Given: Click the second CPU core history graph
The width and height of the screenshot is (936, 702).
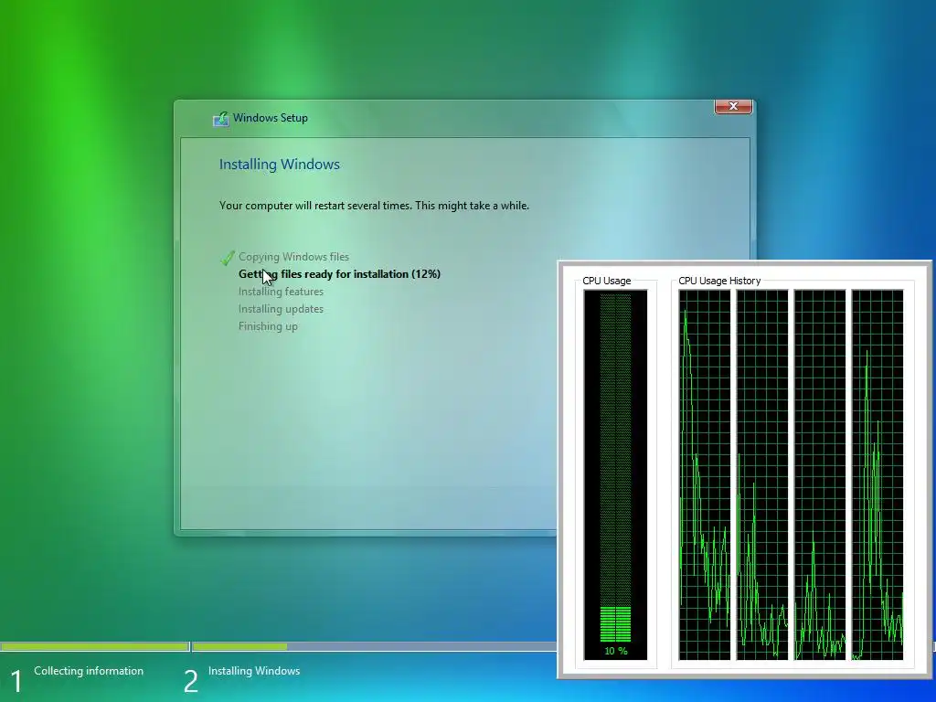Looking at the screenshot, I should click(x=762, y=475).
